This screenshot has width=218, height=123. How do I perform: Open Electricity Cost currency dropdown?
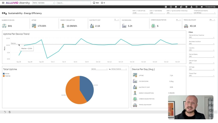pyautogui.click(x=116, y=20)
